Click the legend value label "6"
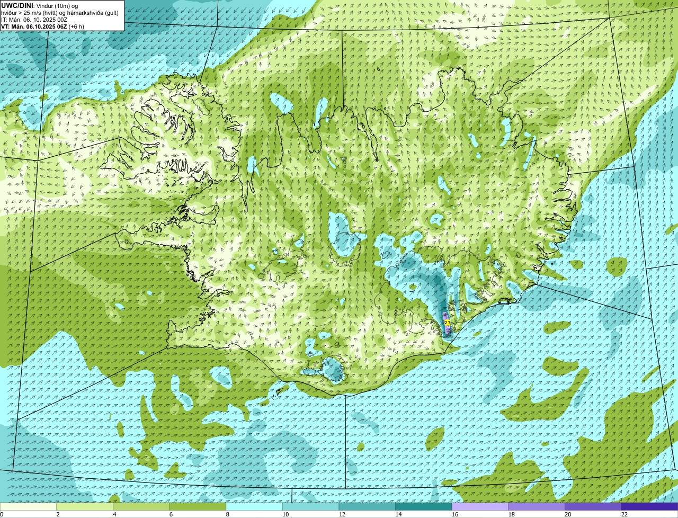Screen dimensions: 678x518 click(171, 514)
